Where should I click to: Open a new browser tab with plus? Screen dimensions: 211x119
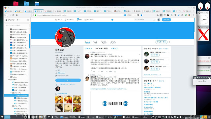pos(194,11)
